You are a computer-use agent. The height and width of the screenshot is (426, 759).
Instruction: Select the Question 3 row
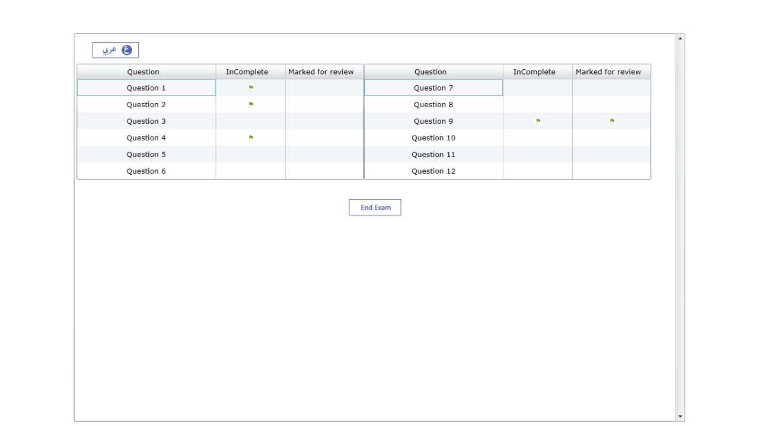tap(145, 120)
